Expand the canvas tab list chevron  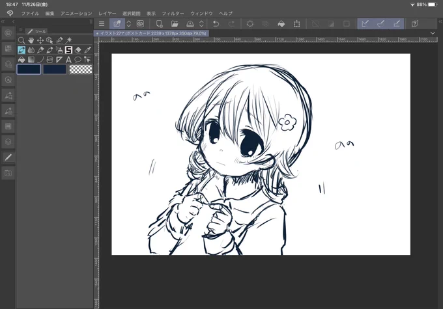[x=433, y=33]
